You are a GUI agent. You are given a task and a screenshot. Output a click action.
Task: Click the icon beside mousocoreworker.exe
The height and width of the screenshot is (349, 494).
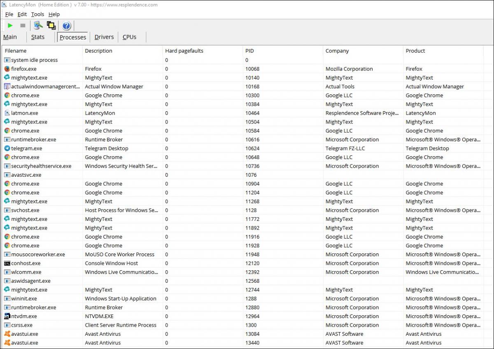point(7,254)
